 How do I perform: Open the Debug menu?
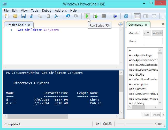point(47,11)
